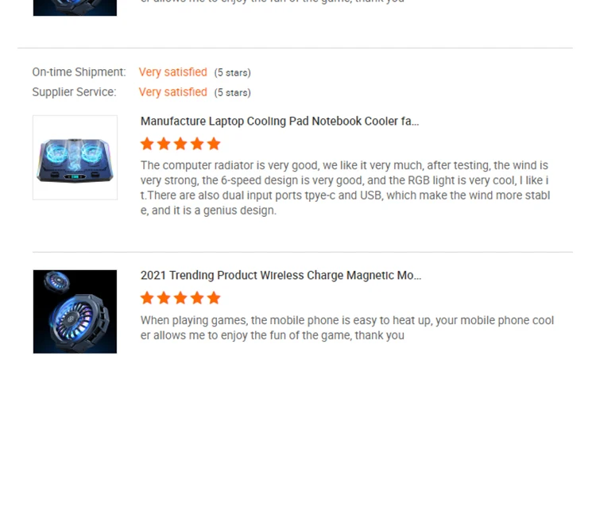
Task: Click Very satisfied beside Supplier Service
Action: click(x=173, y=92)
